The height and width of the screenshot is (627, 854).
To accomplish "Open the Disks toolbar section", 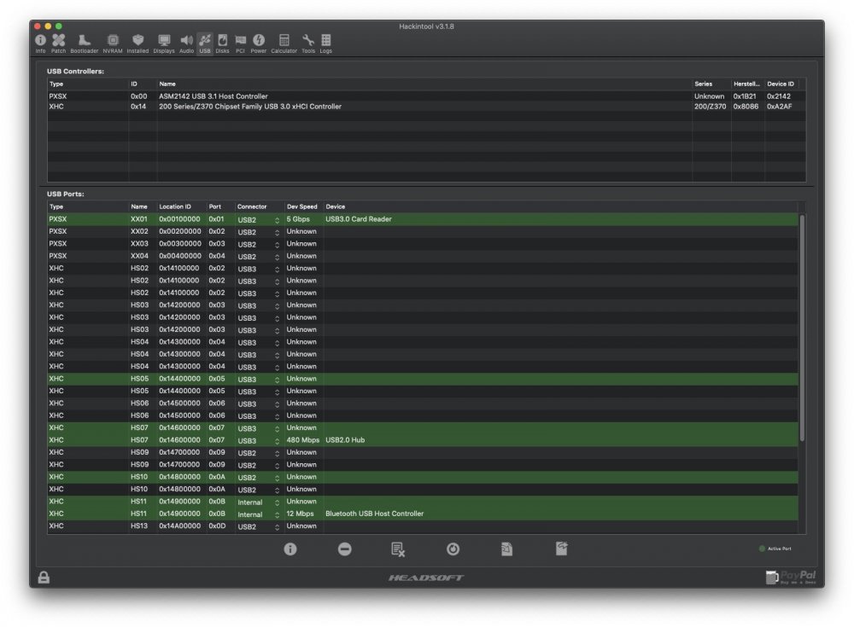I will (222, 44).
